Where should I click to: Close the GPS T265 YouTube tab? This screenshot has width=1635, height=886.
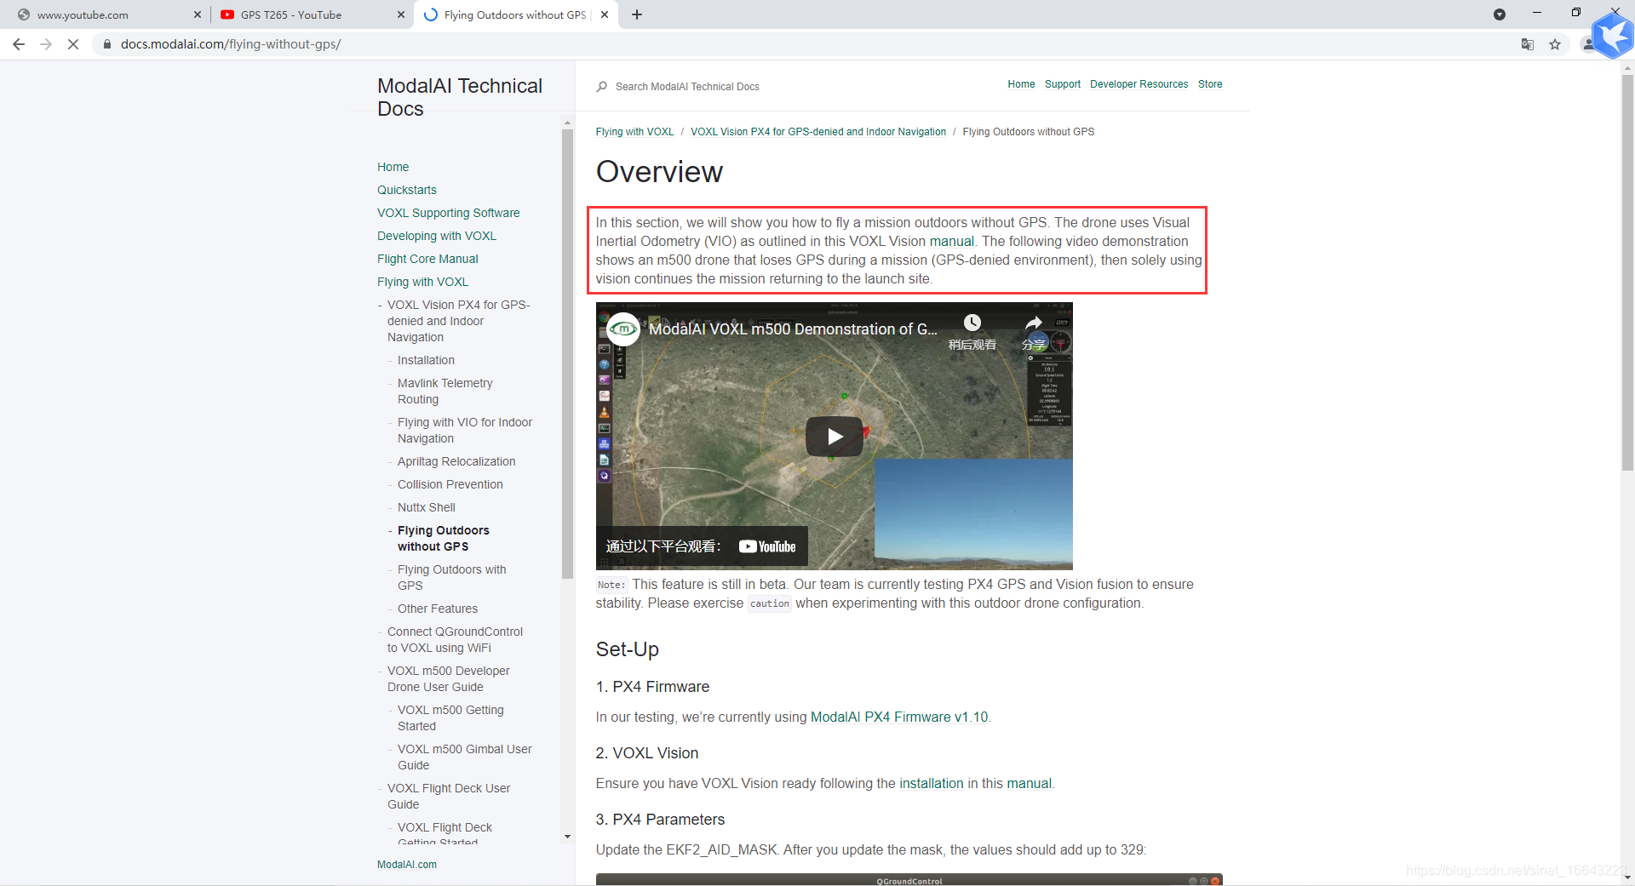tap(401, 14)
